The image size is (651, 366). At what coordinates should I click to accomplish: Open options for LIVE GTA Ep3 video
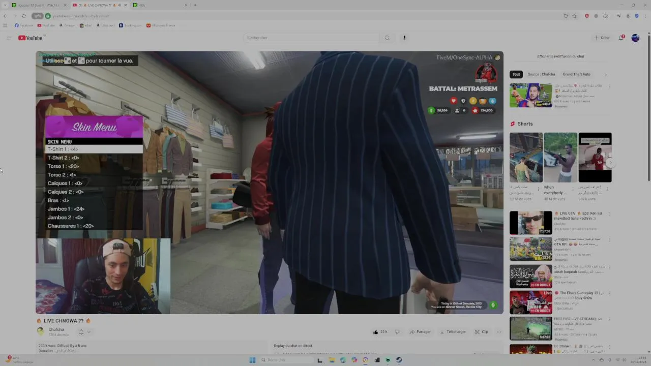(x=609, y=214)
